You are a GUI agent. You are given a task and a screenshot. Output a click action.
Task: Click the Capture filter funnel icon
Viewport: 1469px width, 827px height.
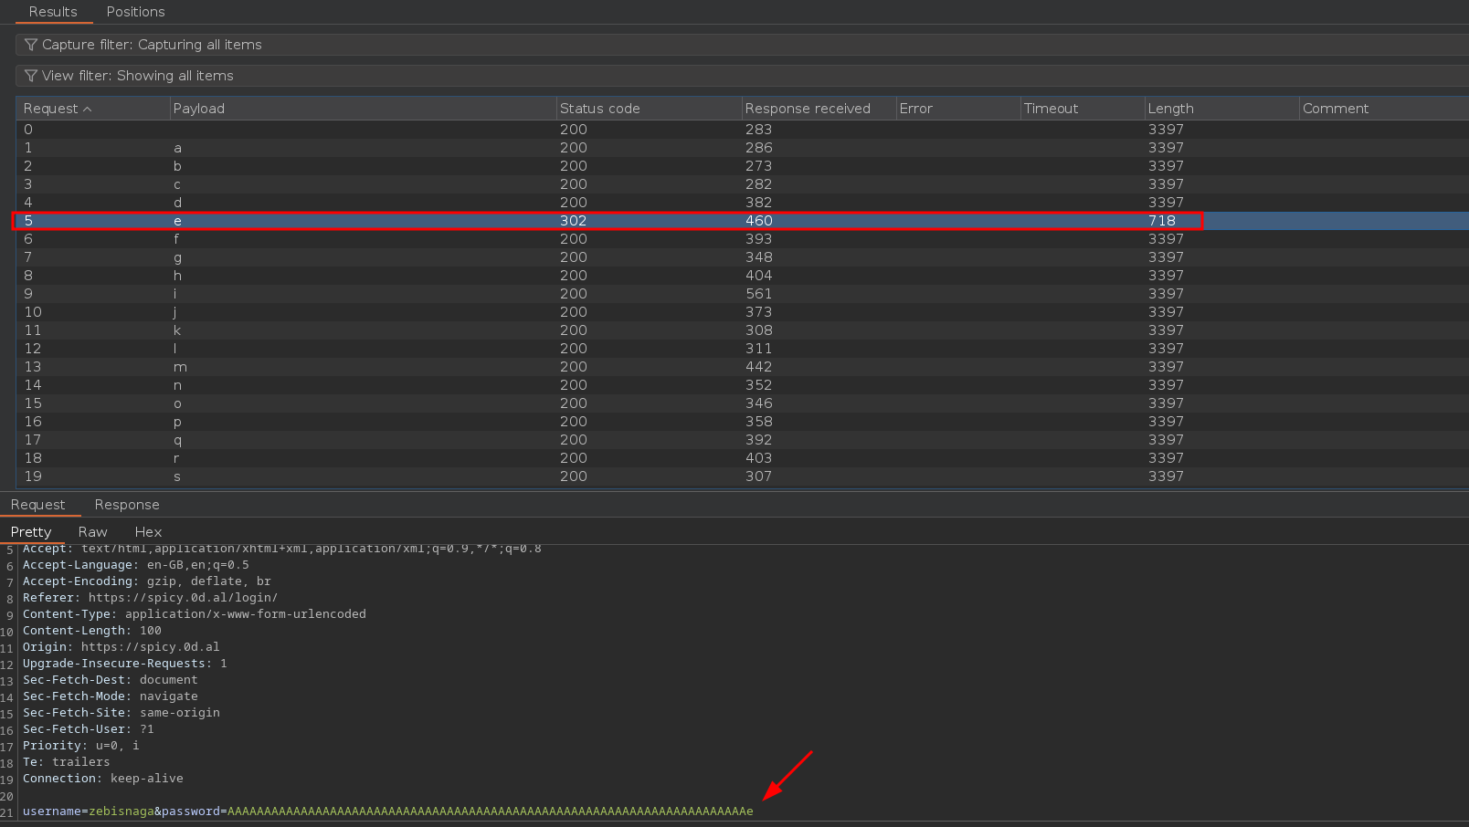[x=31, y=45]
